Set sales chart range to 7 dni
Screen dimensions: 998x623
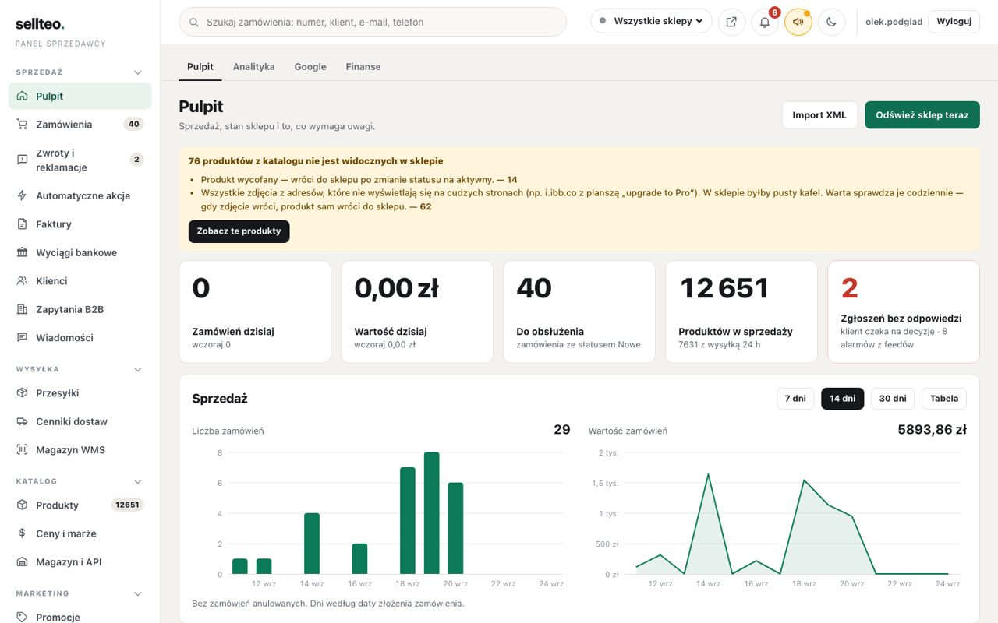(x=795, y=399)
